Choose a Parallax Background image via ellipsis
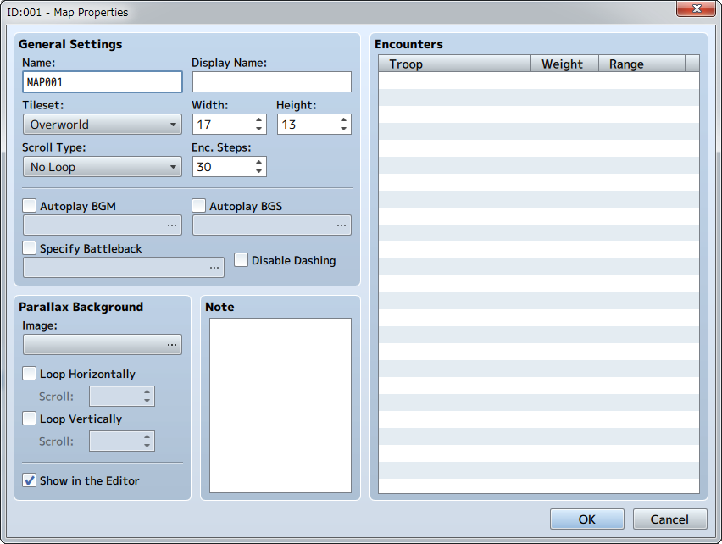The width and height of the screenshot is (722, 544). coord(172,345)
